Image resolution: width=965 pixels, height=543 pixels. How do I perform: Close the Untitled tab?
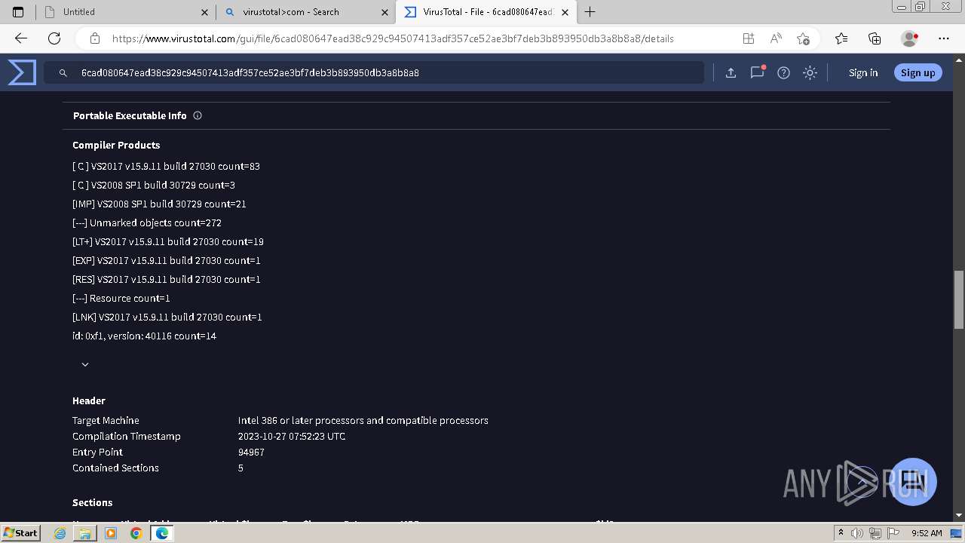point(205,12)
